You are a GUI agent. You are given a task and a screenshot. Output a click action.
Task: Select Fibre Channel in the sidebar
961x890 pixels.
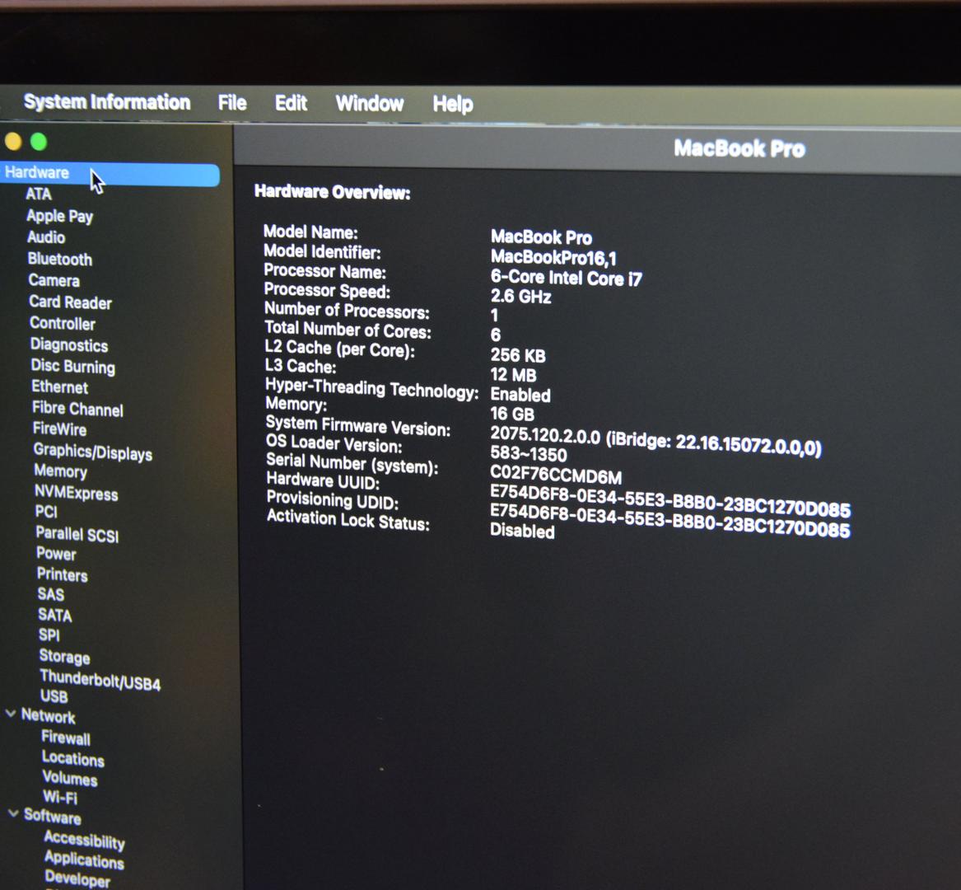[78, 409]
